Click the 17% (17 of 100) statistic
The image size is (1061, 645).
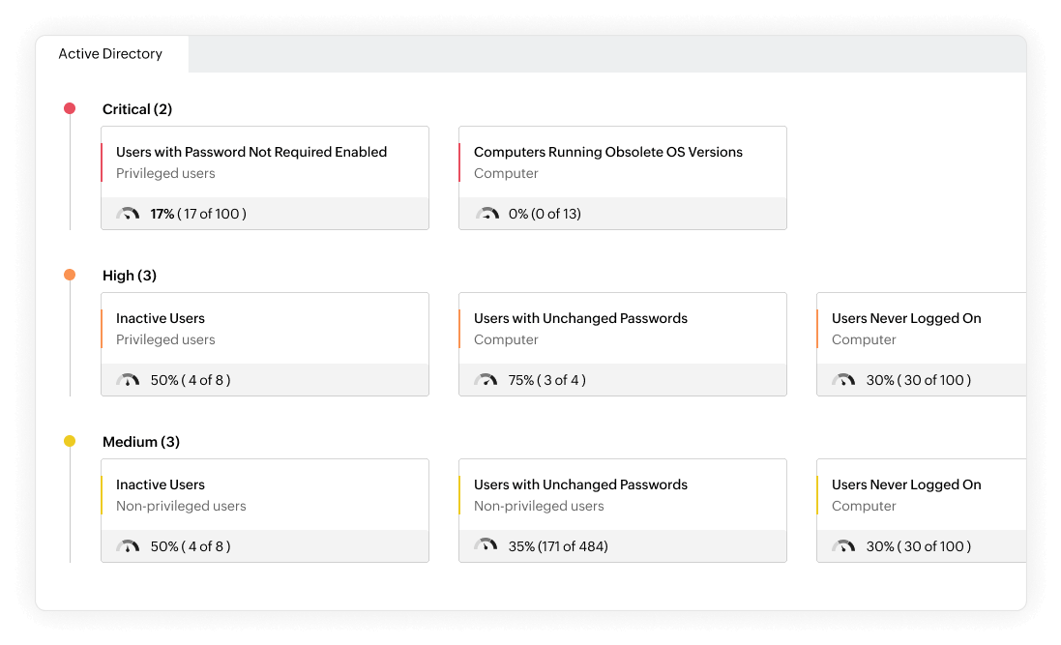point(198,214)
